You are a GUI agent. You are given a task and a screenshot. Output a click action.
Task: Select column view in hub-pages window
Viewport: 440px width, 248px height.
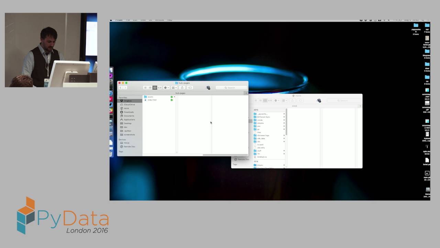(x=155, y=88)
